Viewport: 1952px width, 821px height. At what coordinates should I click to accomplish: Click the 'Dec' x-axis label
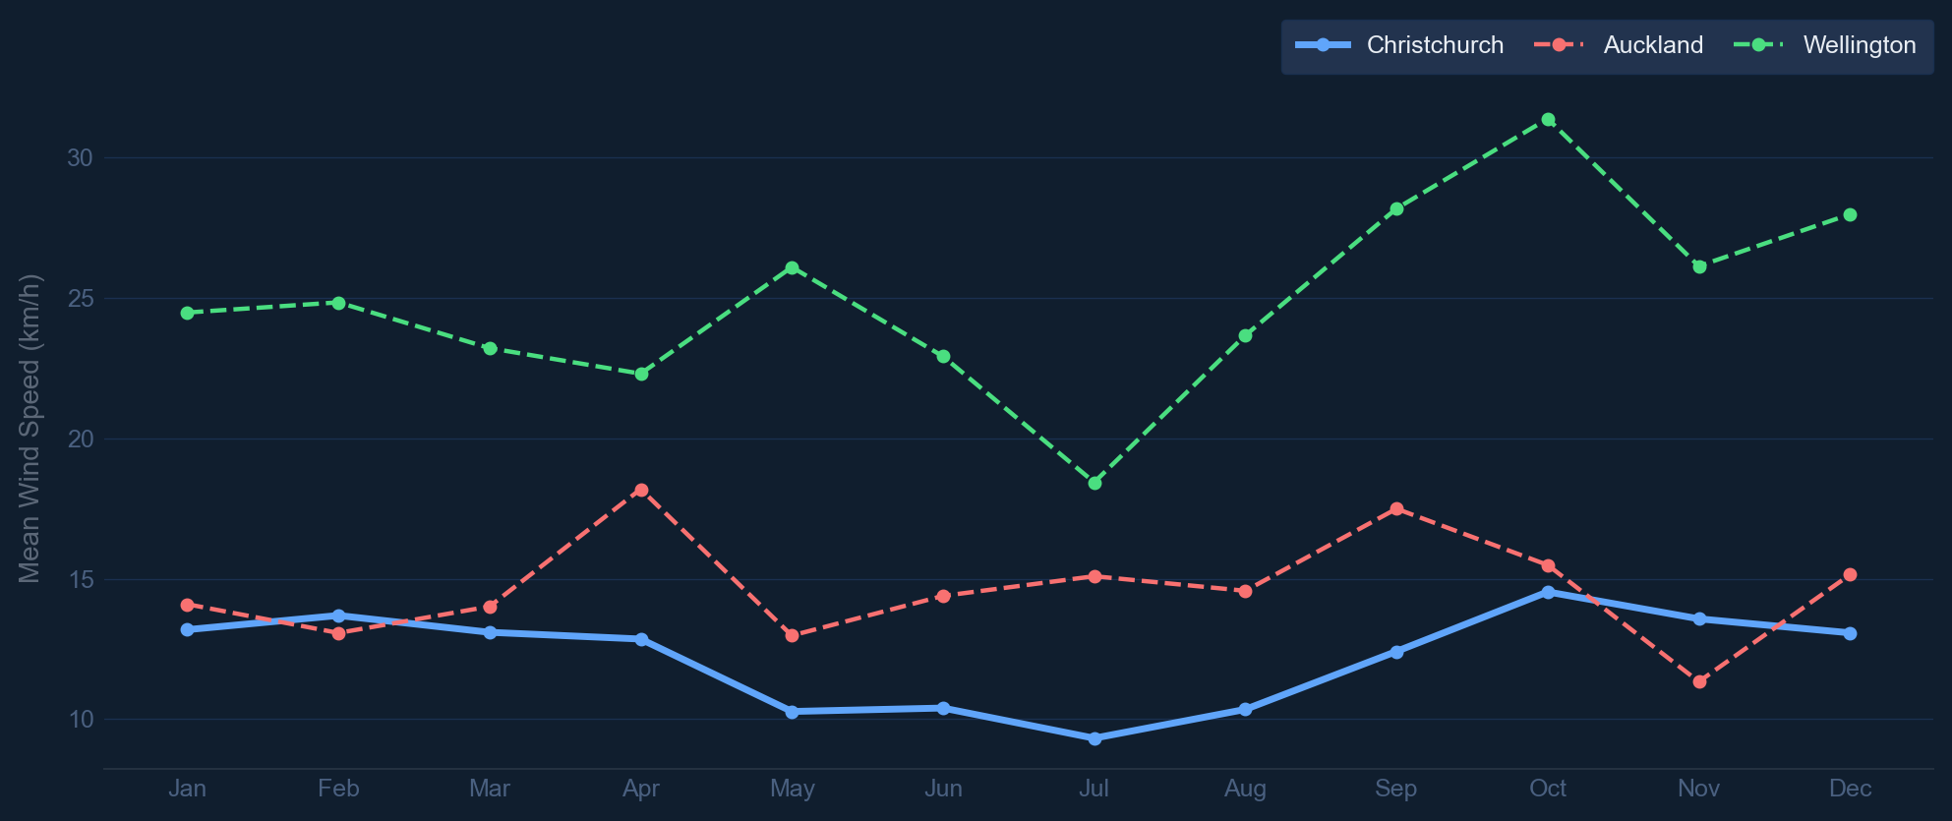pyautogui.click(x=1850, y=789)
